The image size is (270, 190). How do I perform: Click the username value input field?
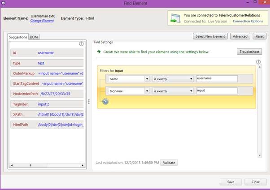[217, 78]
